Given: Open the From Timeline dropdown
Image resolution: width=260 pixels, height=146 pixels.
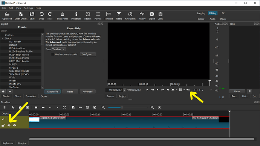Looking at the screenshot, I should click(x=58, y=50).
